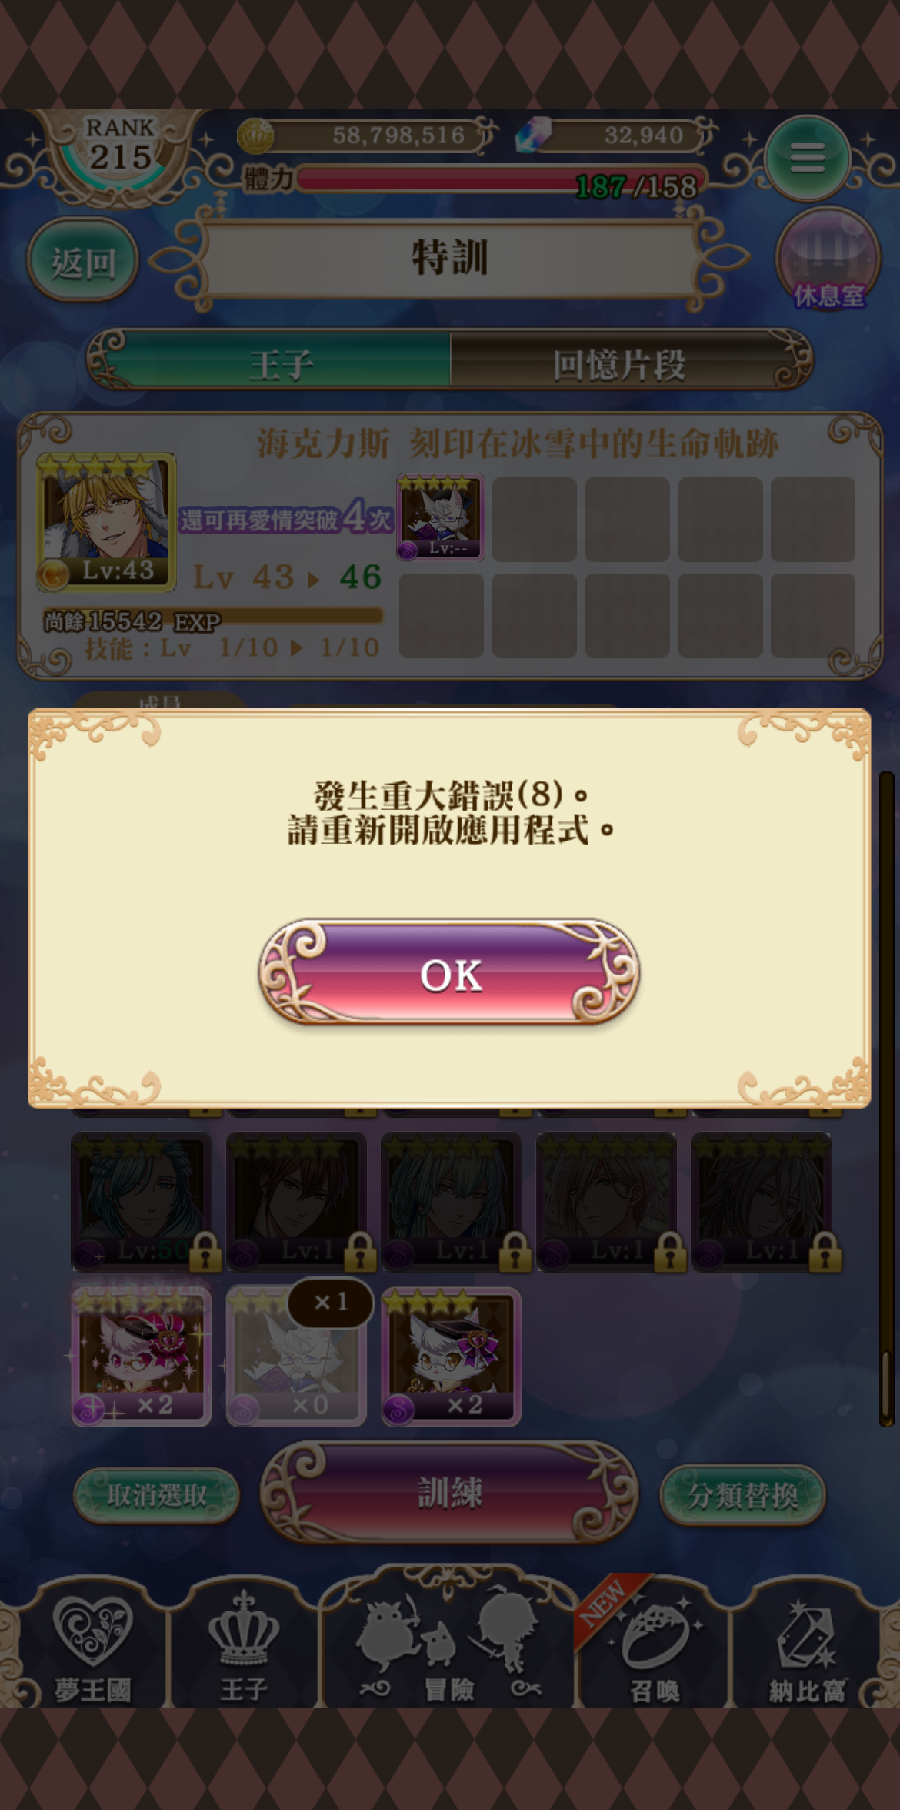Confirm the error dialog with OK
Screen dimensions: 900x1810
pos(449,973)
